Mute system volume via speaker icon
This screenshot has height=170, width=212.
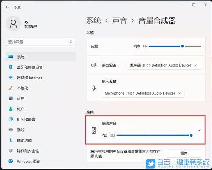137,46
